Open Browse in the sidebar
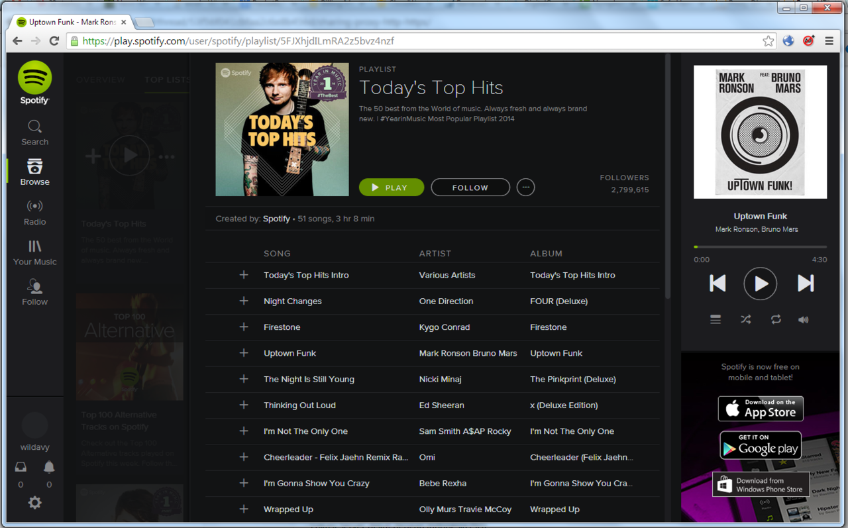This screenshot has width=848, height=528. 34,172
